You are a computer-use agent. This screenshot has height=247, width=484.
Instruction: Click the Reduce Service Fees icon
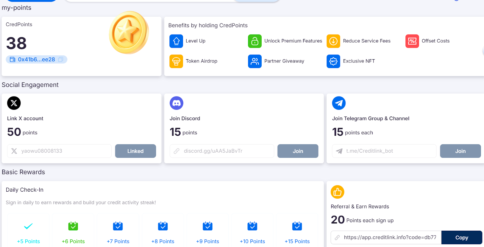pos(333,41)
